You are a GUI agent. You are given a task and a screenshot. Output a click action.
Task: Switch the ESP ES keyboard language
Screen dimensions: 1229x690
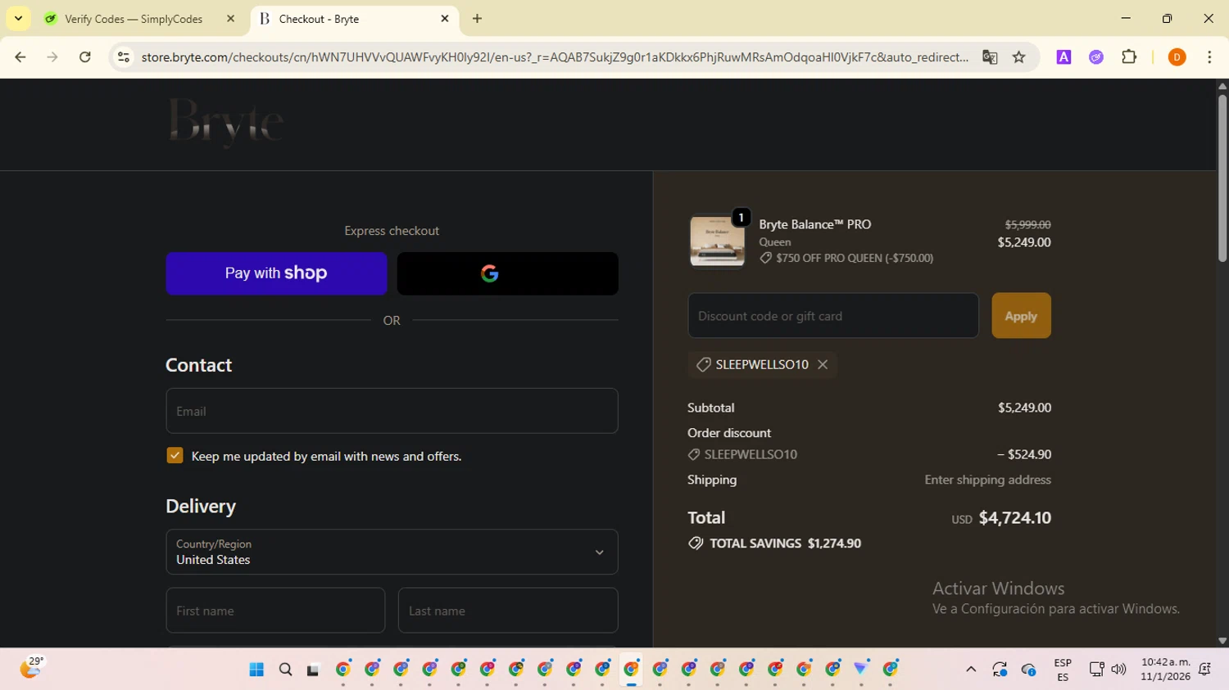[x=1063, y=670]
